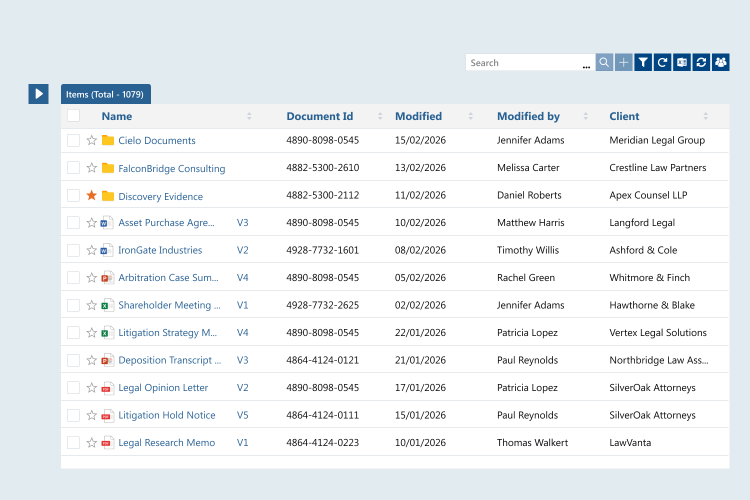This screenshot has width=750, height=500.
Task: Unfavorite Discovery Evidence orange star
Action: pyautogui.click(x=91, y=195)
